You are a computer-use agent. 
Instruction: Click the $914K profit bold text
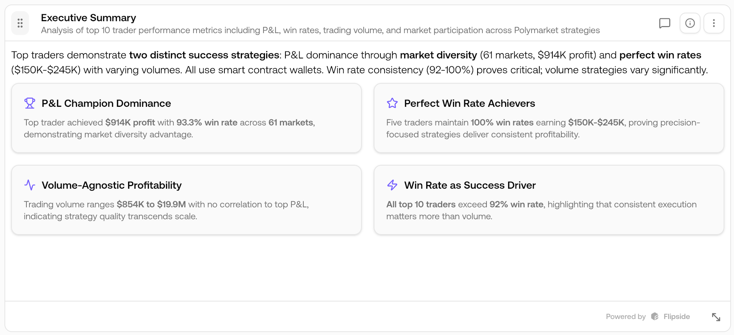pos(130,122)
